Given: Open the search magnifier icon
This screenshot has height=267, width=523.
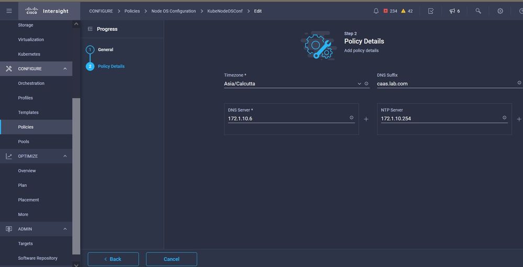Looking at the screenshot, I should point(478,11).
